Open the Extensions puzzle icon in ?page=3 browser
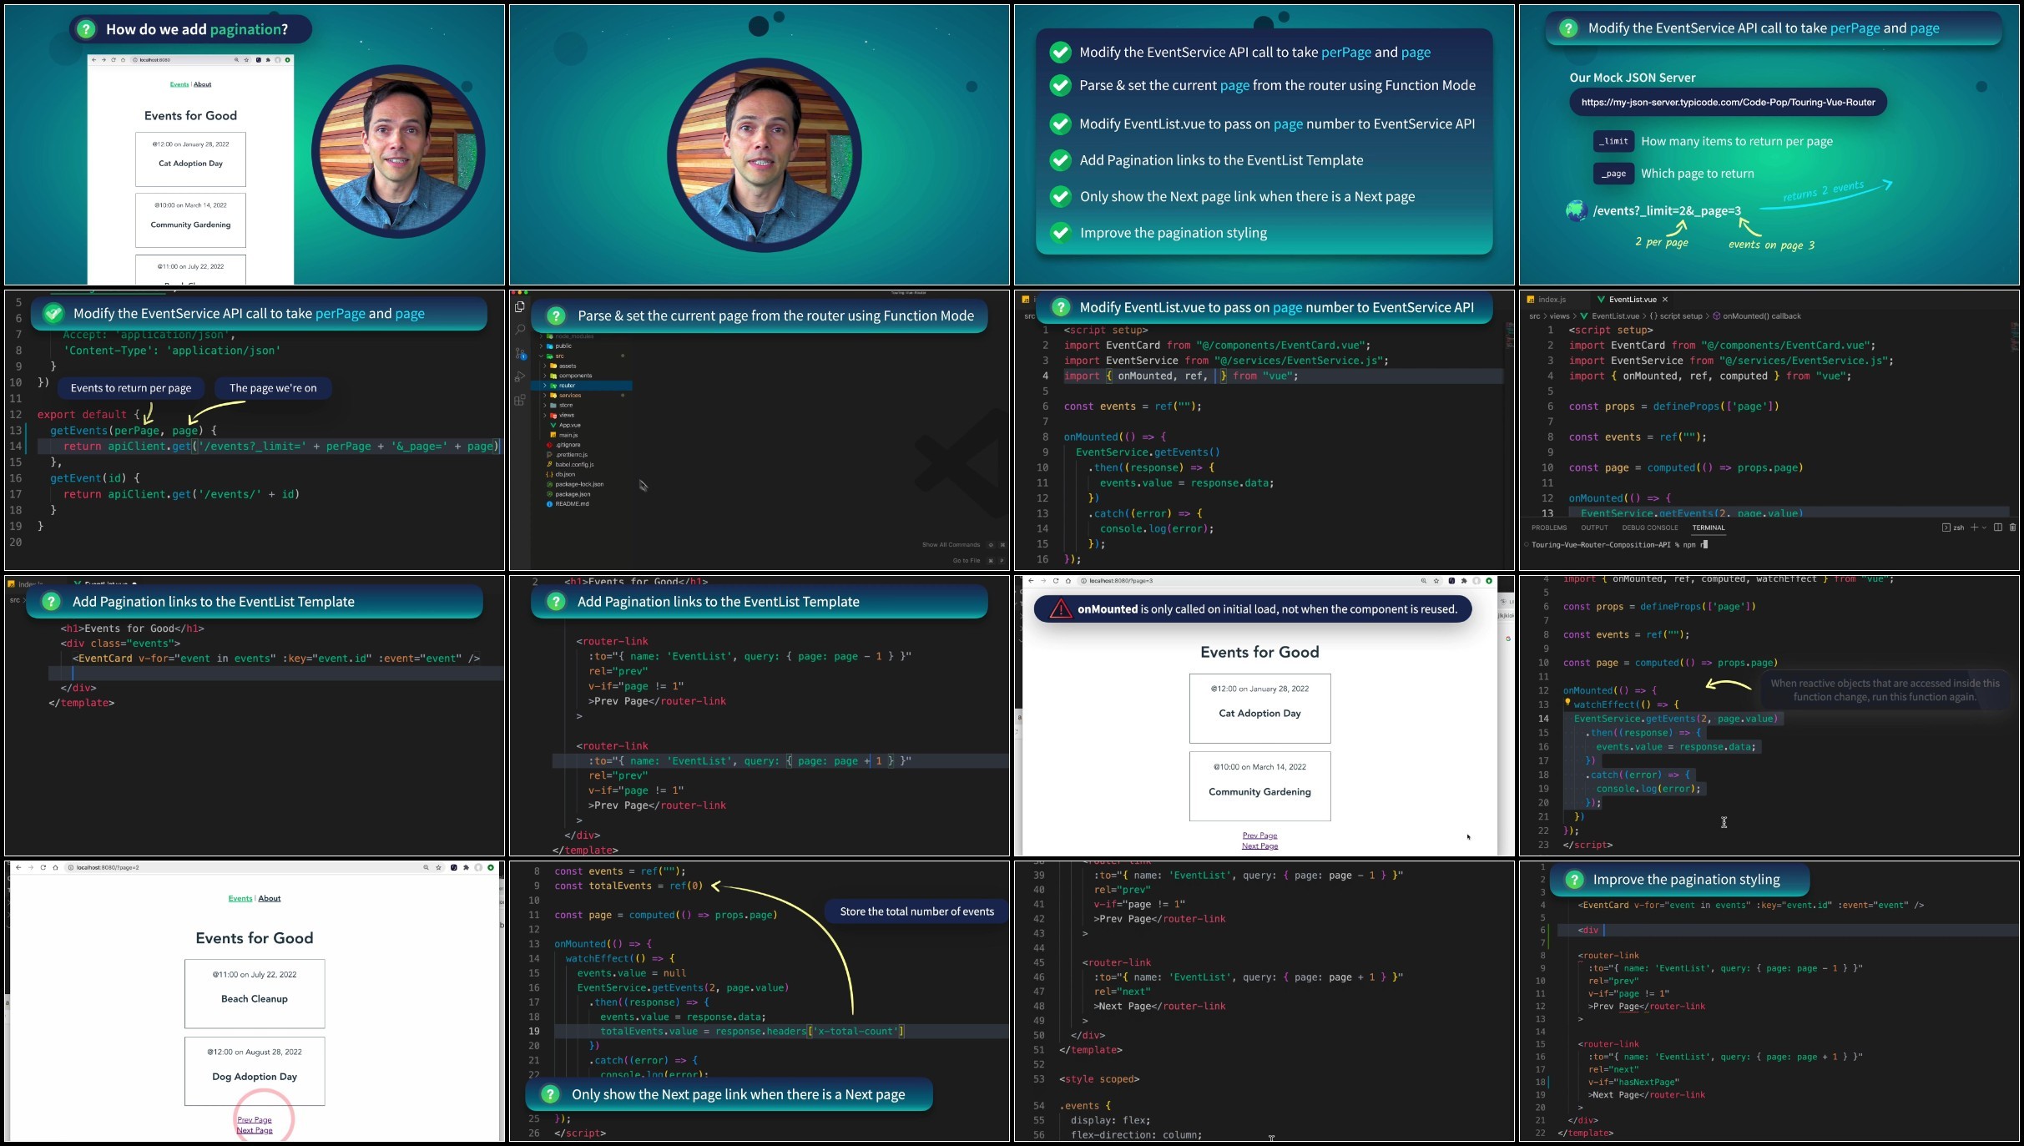The image size is (2024, 1146). click(1464, 581)
